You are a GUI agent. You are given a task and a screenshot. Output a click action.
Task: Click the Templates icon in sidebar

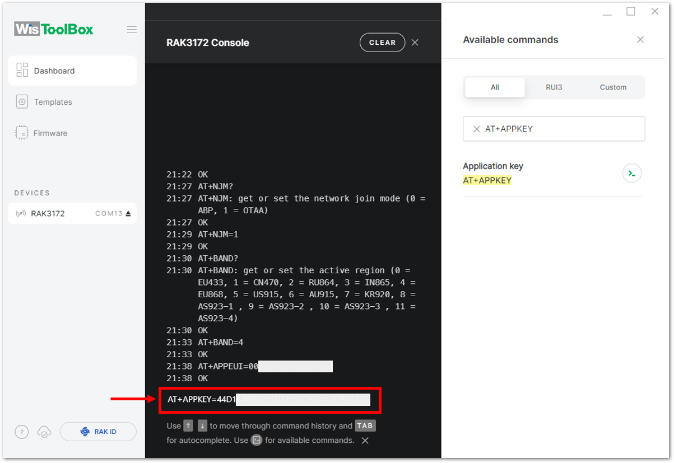[22, 102]
